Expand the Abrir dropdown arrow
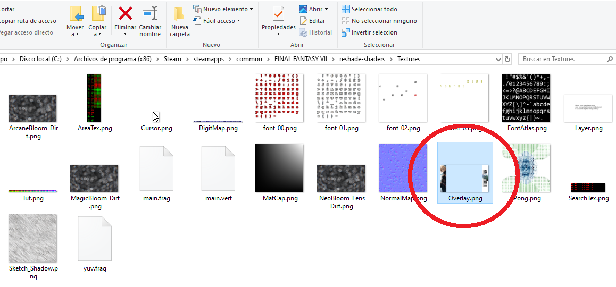This screenshot has width=616, height=287. pos(326,9)
